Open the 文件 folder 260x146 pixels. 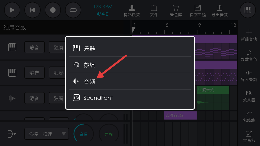(x=154, y=11)
